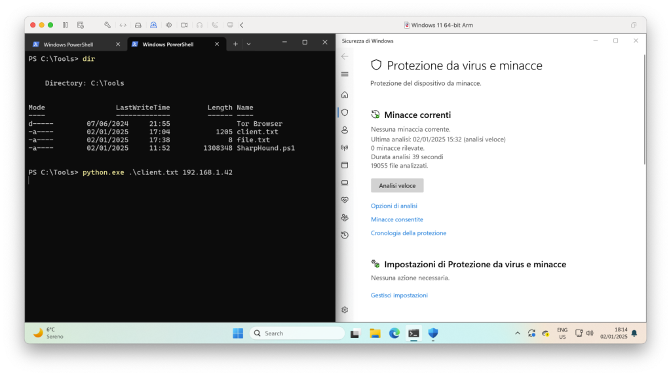Viewport: 671px width, 376px height.
Task: Add a new terminal tab with plus button
Action: click(235, 44)
